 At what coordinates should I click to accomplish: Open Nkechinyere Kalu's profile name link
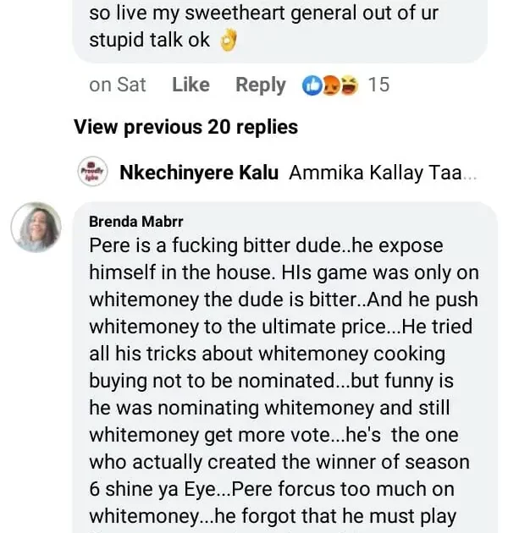point(199,173)
